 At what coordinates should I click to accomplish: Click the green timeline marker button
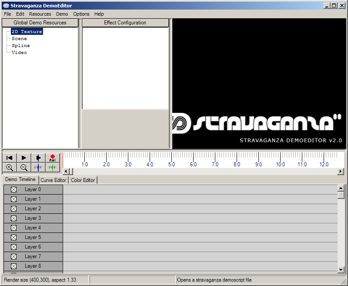point(53,168)
